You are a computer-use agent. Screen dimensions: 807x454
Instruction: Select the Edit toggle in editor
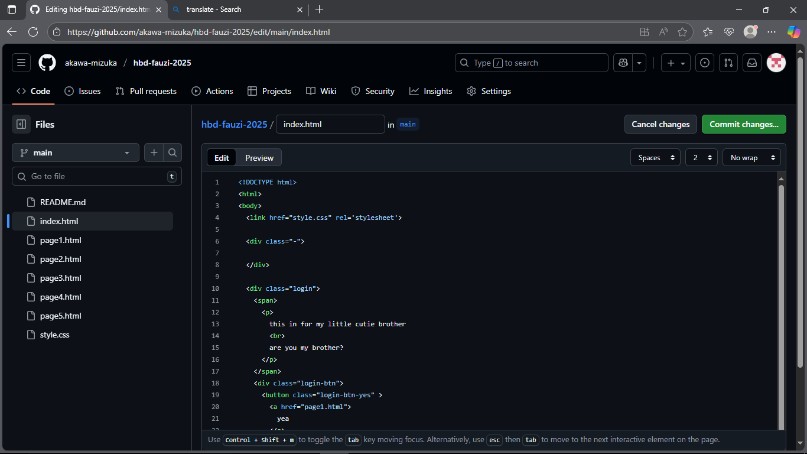(222, 158)
